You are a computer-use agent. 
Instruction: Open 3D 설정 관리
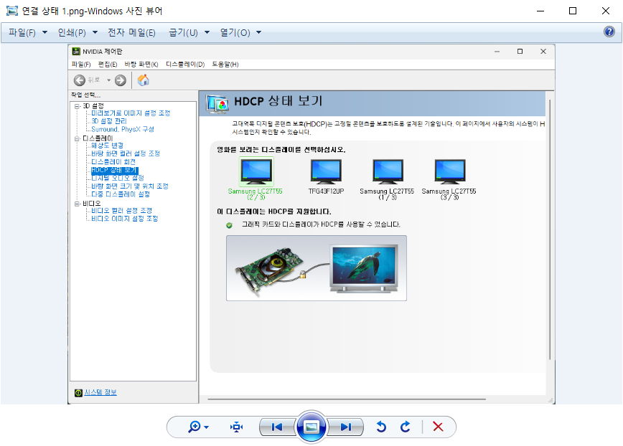point(109,121)
